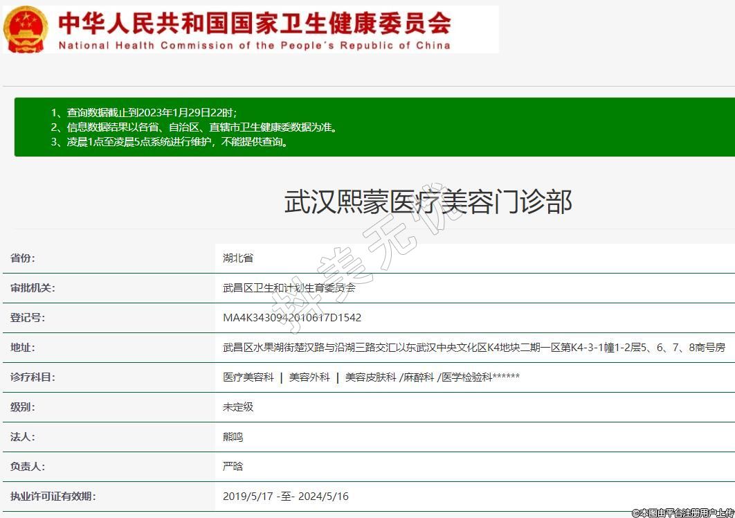Click the 审批机关 value 武昌区卫生和计划生育委员会
The height and width of the screenshot is (518, 735).
pos(289,288)
